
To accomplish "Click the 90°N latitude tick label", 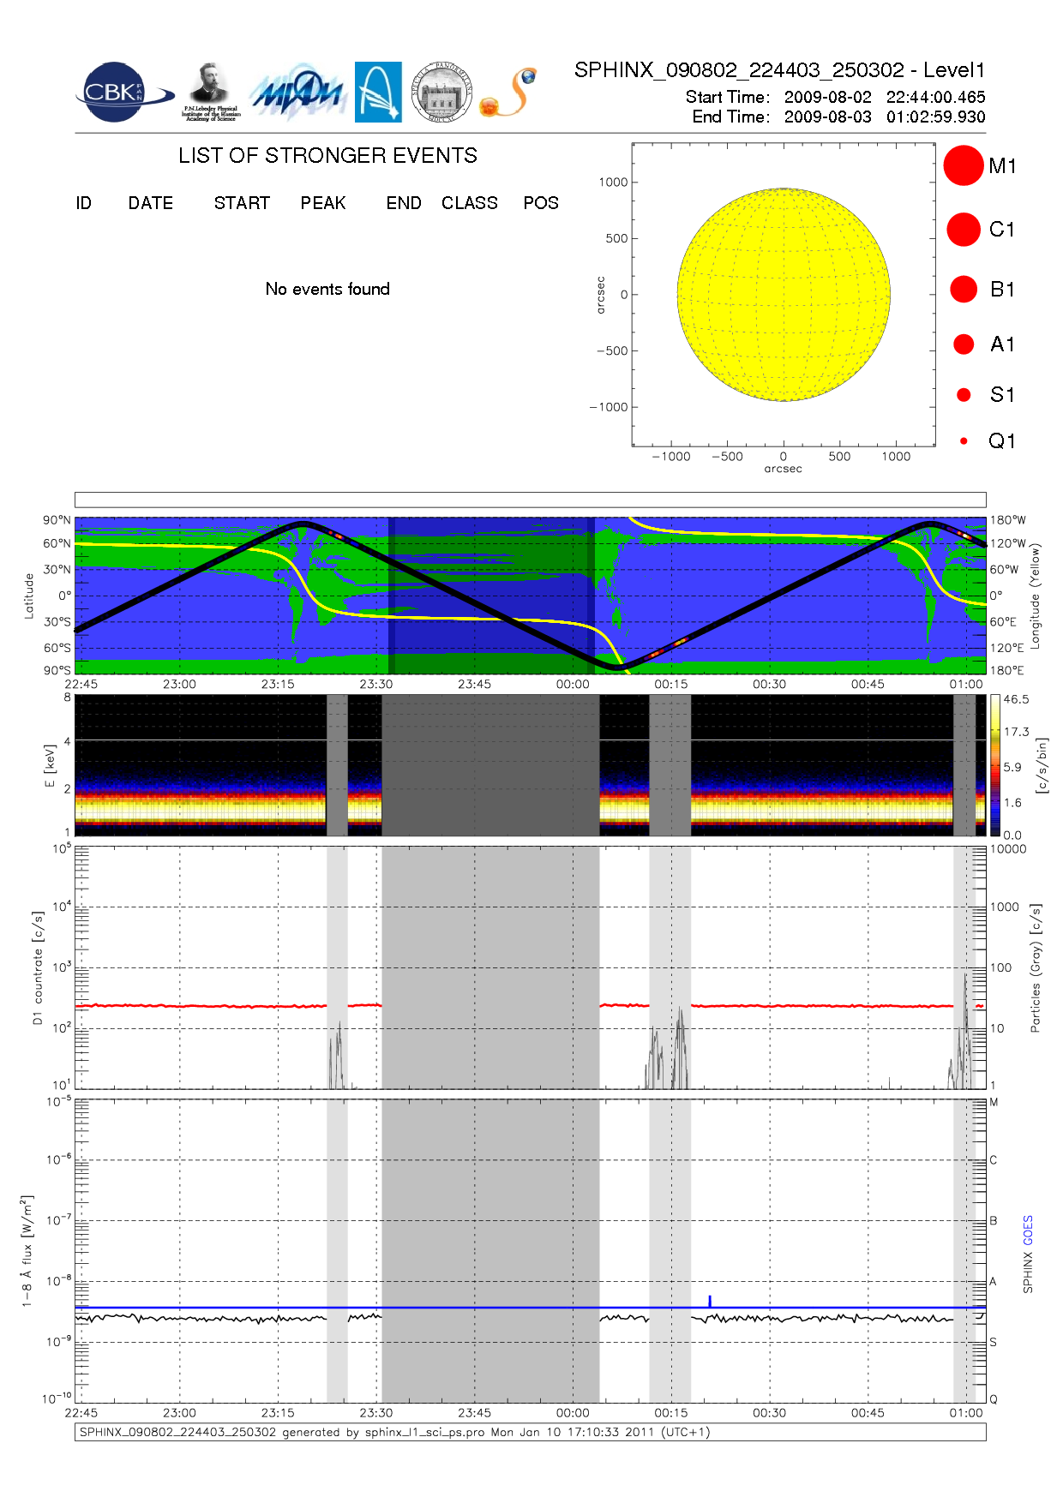I will 57,520.
